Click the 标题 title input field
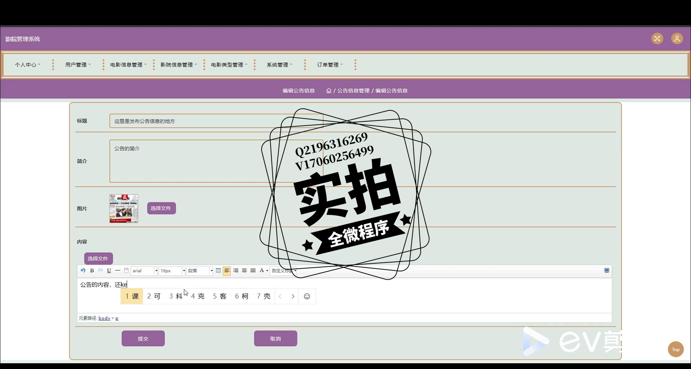Screen dimensions: 691x369 point(216,121)
